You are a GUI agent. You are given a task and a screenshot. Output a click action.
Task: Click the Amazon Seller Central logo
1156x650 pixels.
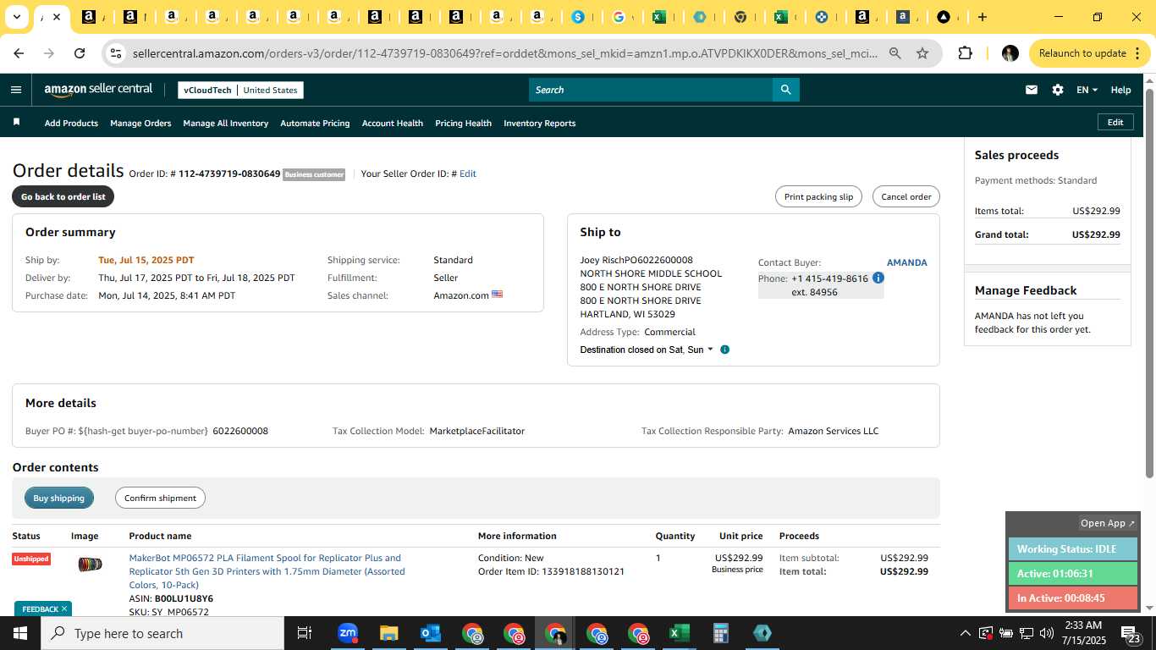click(x=98, y=90)
